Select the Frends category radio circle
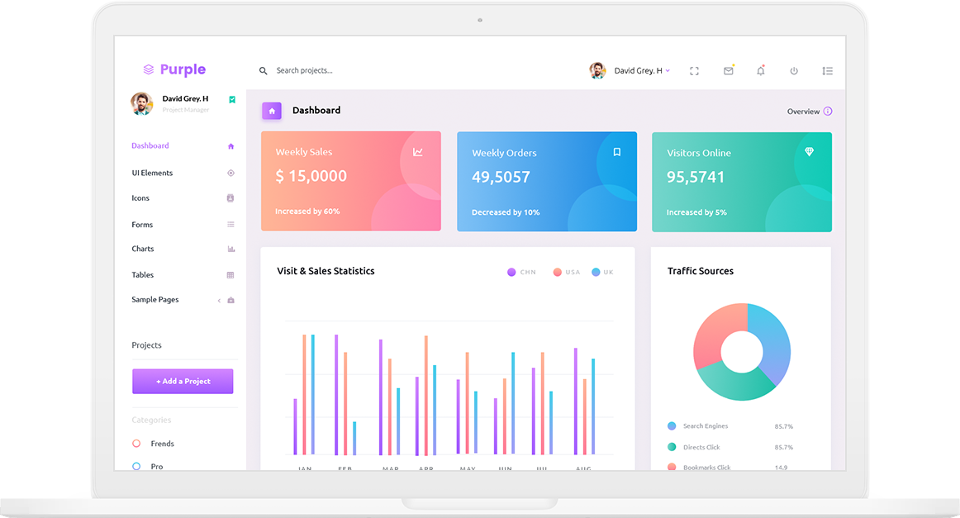Image resolution: width=960 pixels, height=518 pixels. (x=138, y=444)
